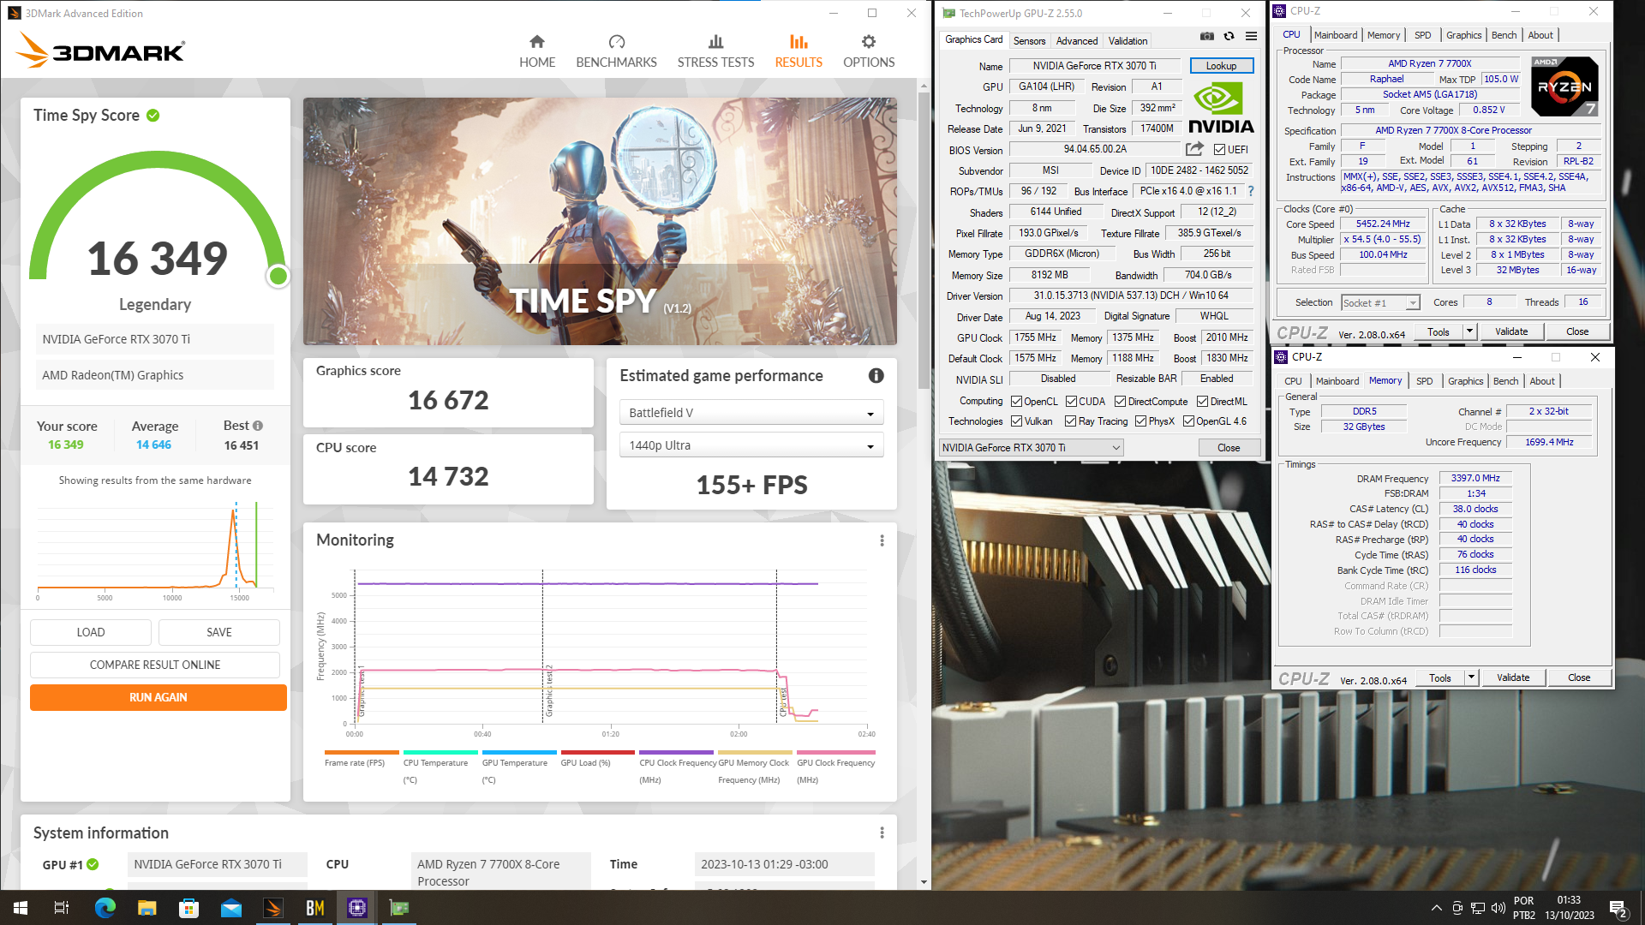Open the Socket #1 selection dropdown in CPU-Z
The height and width of the screenshot is (925, 1645).
(1380, 303)
